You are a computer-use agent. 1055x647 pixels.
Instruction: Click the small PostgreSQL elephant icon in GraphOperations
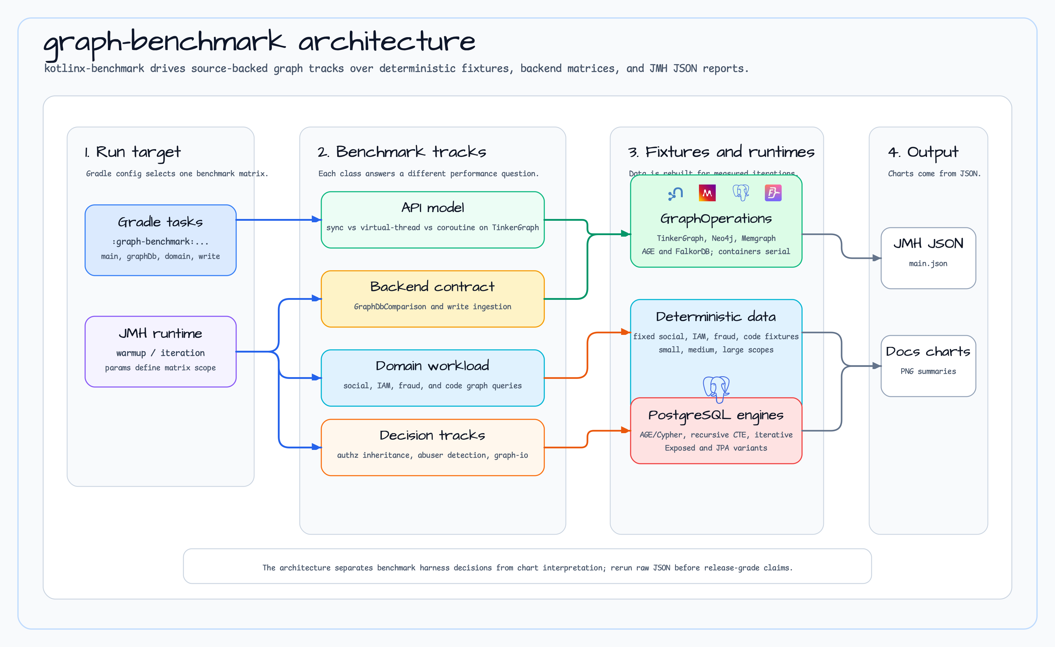741,193
